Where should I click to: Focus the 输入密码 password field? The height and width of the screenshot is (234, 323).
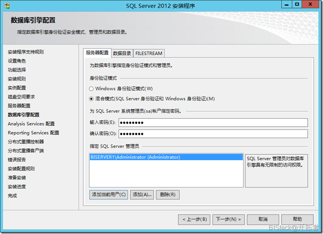[x=213, y=123]
